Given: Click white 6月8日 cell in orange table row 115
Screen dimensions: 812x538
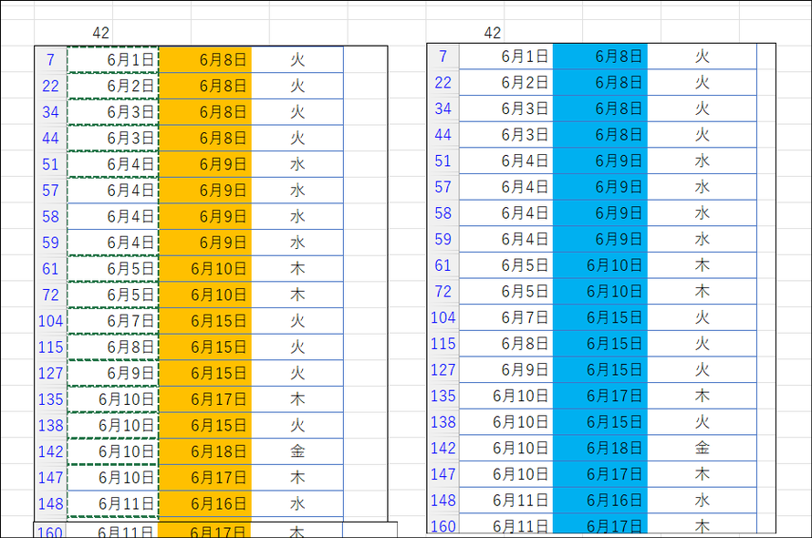Looking at the screenshot, I should (x=113, y=347).
